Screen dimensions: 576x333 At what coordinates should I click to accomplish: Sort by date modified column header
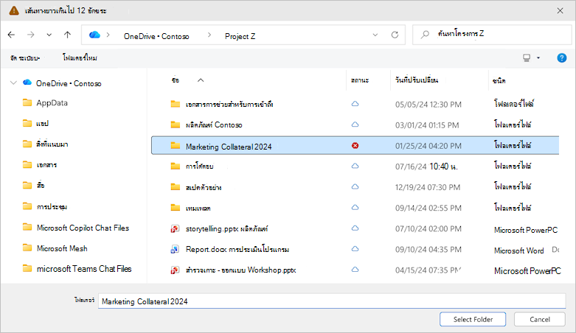(417, 80)
